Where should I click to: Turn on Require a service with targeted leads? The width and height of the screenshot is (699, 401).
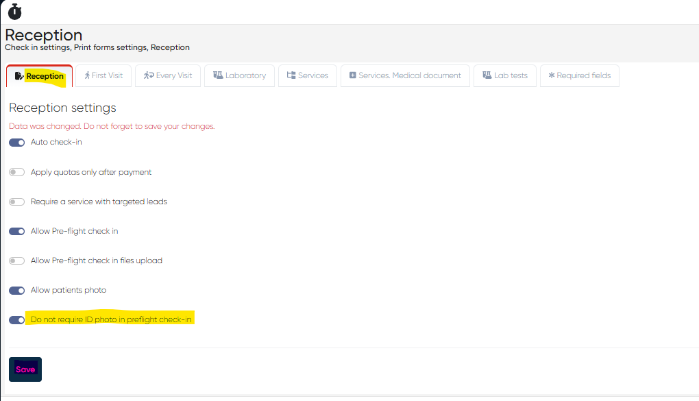pos(17,202)
